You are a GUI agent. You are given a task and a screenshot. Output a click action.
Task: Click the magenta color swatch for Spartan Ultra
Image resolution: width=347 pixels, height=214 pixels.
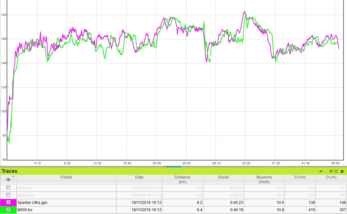(2, 202)
